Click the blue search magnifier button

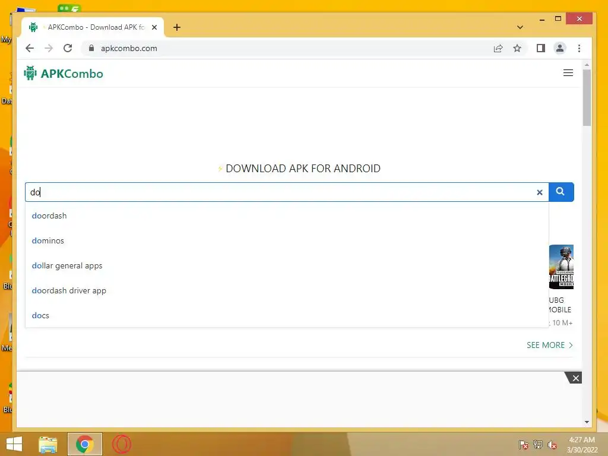(561, 192)
